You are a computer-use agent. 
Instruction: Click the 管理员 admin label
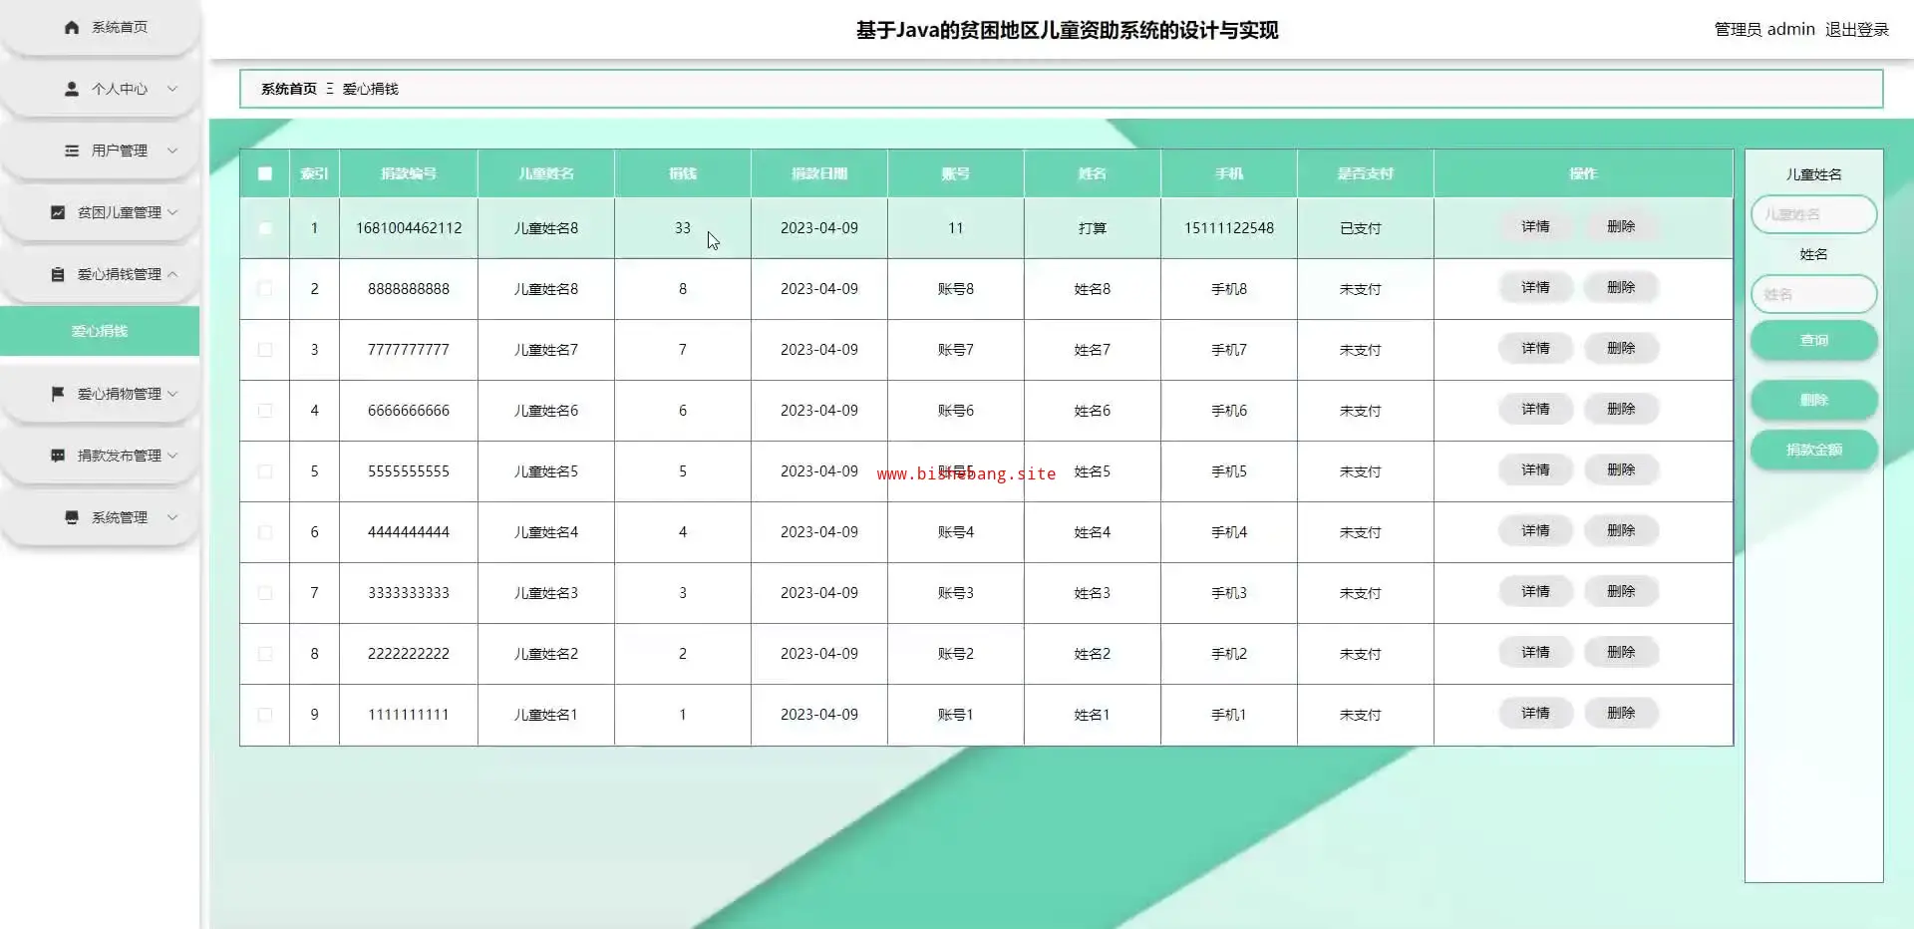tap(1764, 30)
